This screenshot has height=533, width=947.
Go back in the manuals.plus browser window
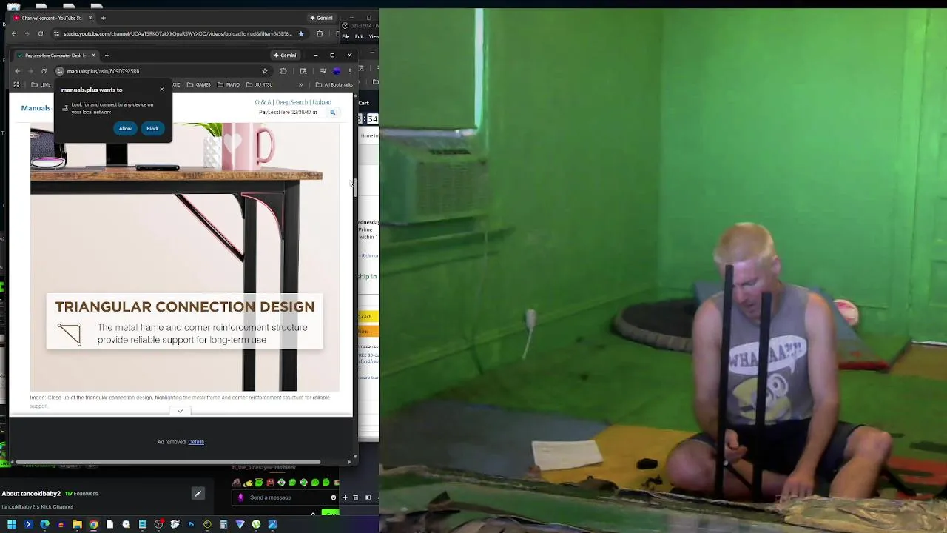click(18, 71)
